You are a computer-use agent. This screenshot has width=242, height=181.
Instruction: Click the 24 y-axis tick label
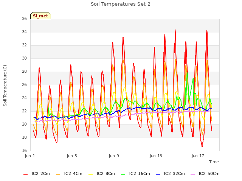24,98
